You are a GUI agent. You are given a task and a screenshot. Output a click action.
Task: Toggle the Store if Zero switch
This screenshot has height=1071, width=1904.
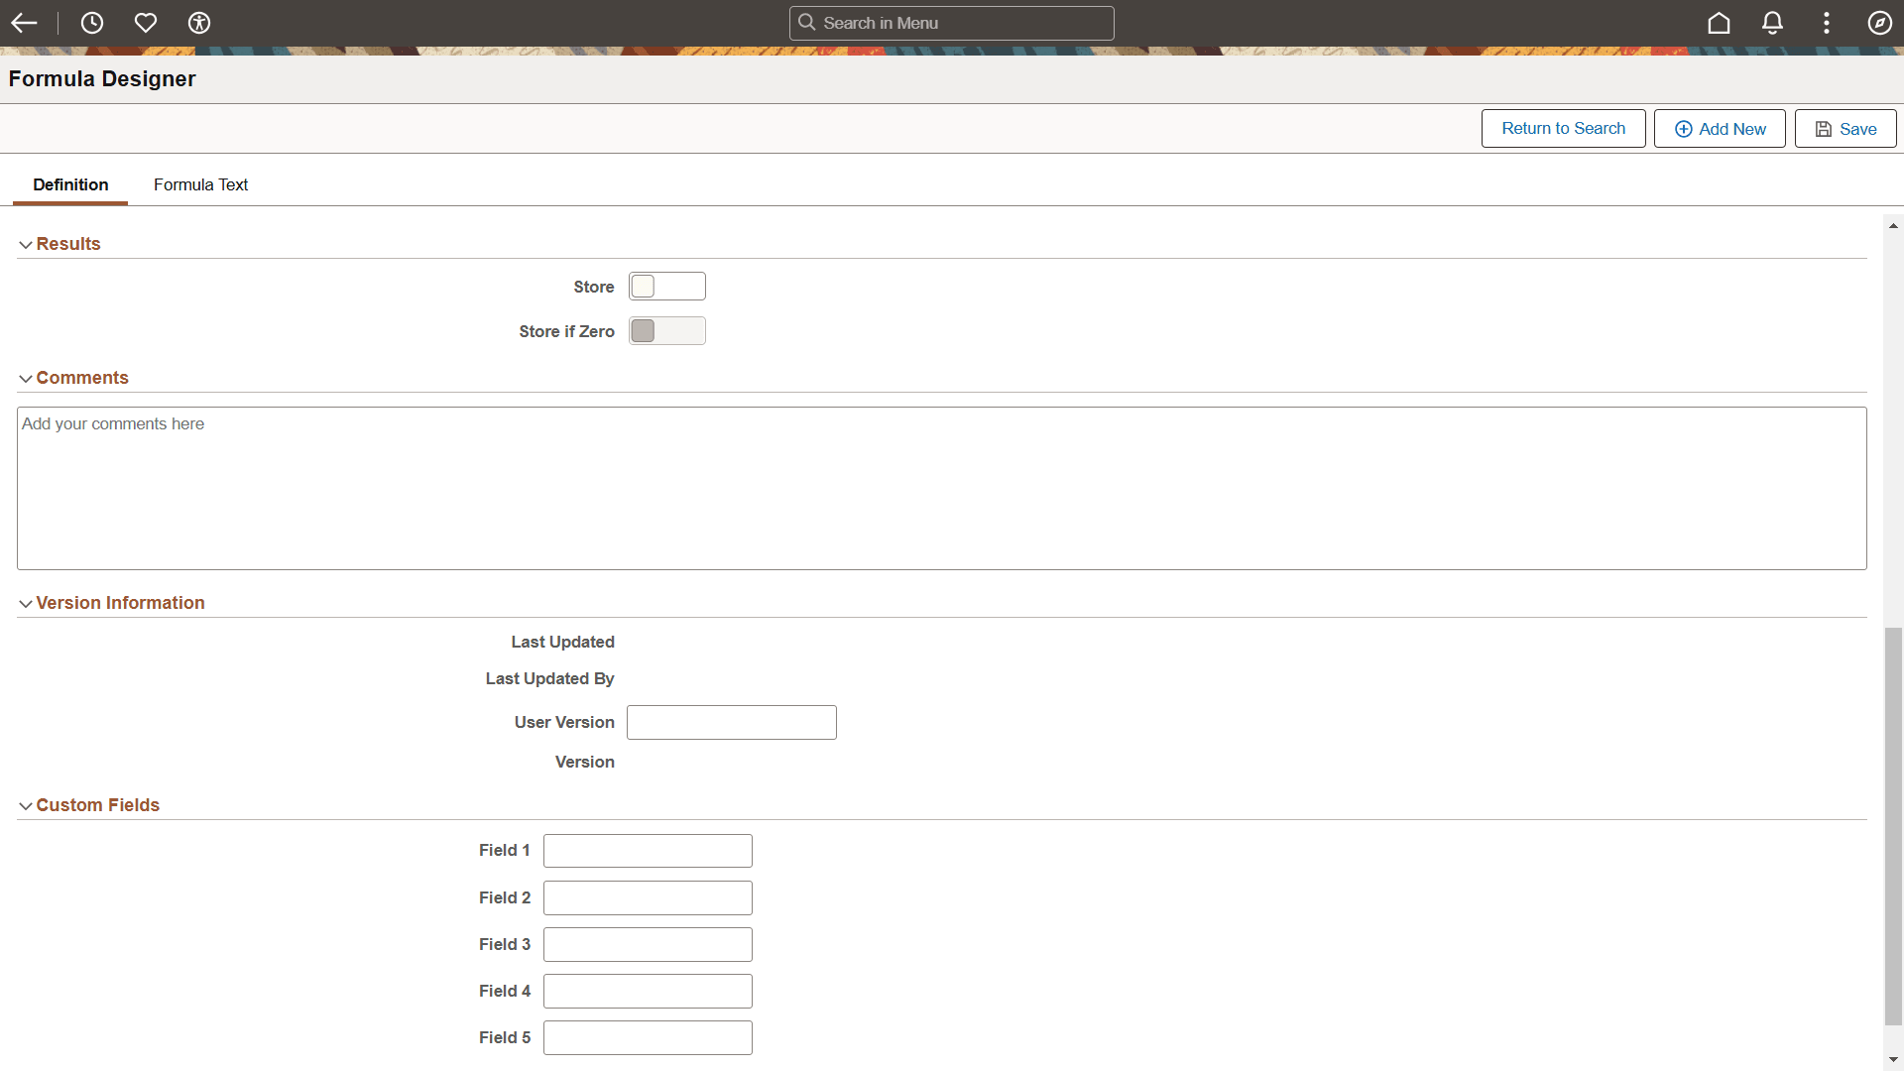[666, 331]
